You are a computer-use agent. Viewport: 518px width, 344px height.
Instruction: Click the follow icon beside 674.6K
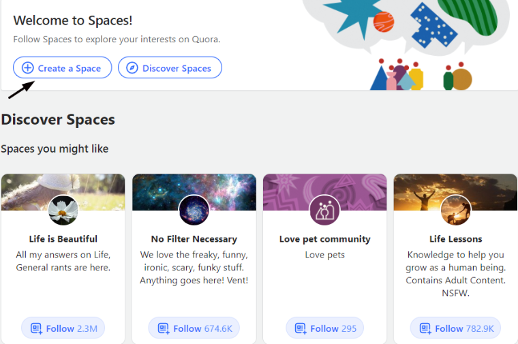(x=164, y=328)
